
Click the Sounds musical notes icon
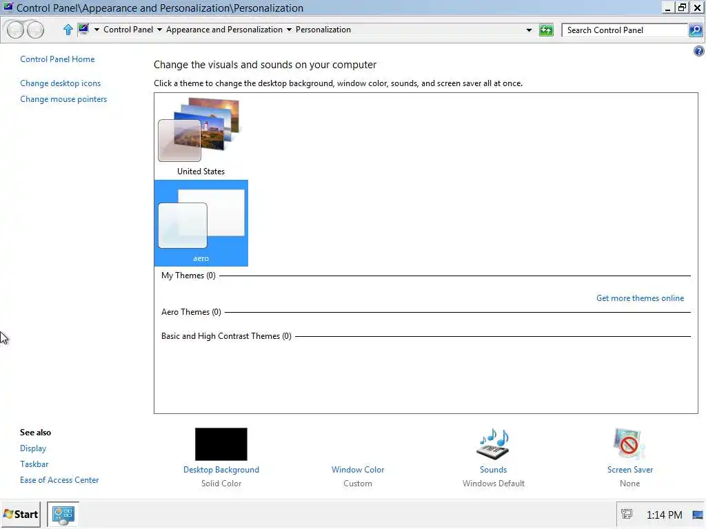[x=493, y=444]
